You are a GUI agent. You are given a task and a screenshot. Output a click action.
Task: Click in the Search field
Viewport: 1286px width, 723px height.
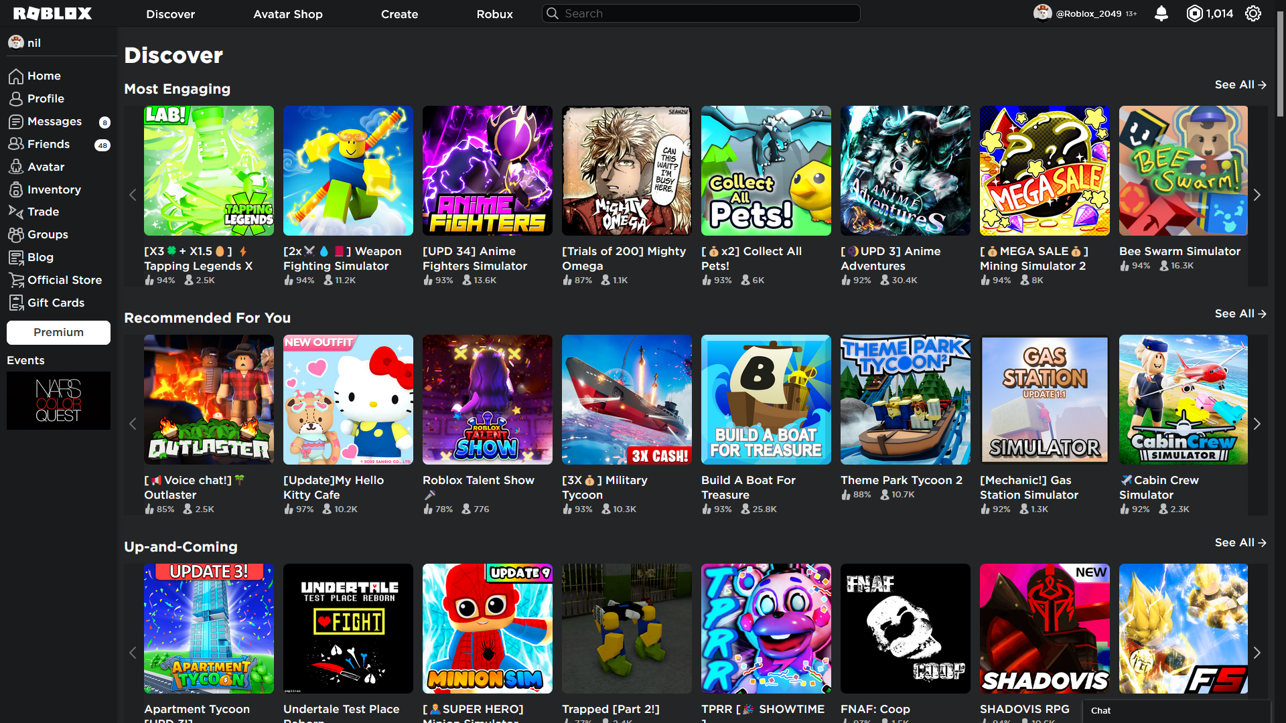[x=701, y=13]
